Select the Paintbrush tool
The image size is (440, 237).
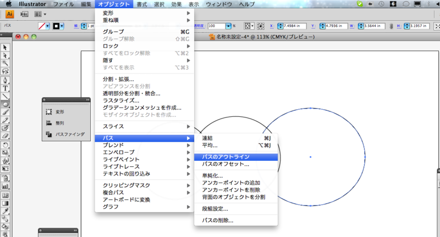5,112
